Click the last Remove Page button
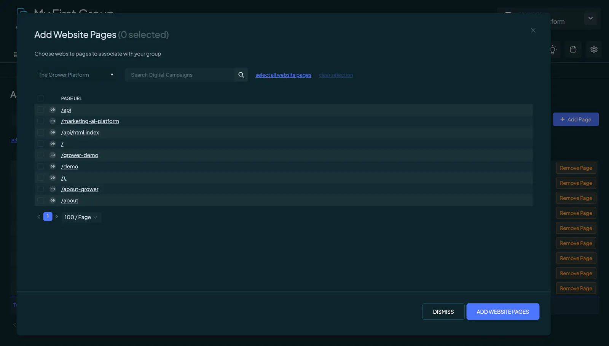The width and height of the screenshot is (609, 346). pos(576,289)
